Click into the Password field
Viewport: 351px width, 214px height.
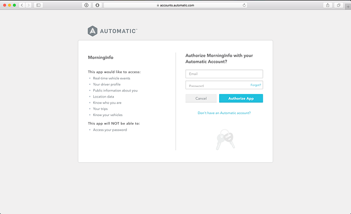point(224,85)
